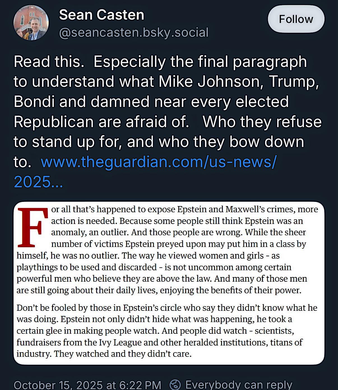Screen dimensions: 338x390
Task: Open Sean Casten's profile avatar
Action: click(31, 23)
